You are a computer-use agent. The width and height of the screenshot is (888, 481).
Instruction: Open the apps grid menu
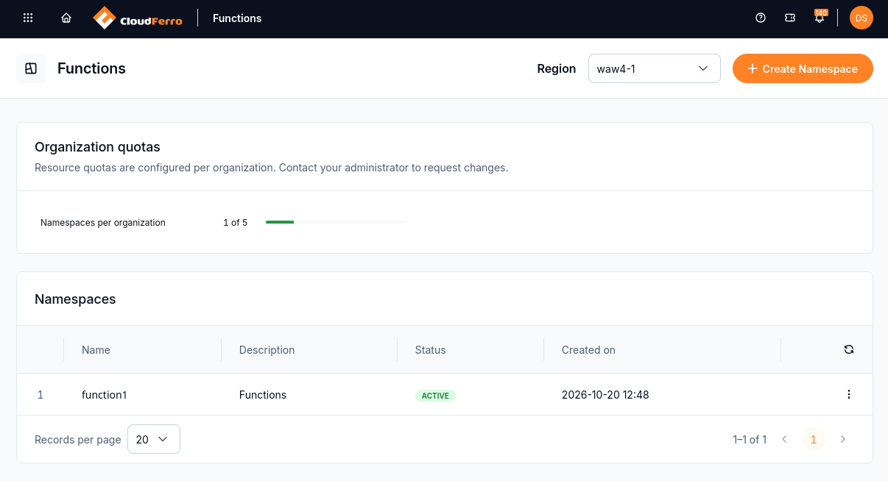point(28,18)
